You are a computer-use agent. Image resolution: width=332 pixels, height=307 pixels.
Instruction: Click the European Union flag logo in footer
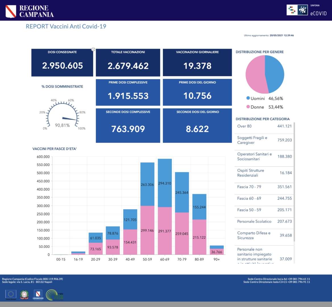pos(11,294)
